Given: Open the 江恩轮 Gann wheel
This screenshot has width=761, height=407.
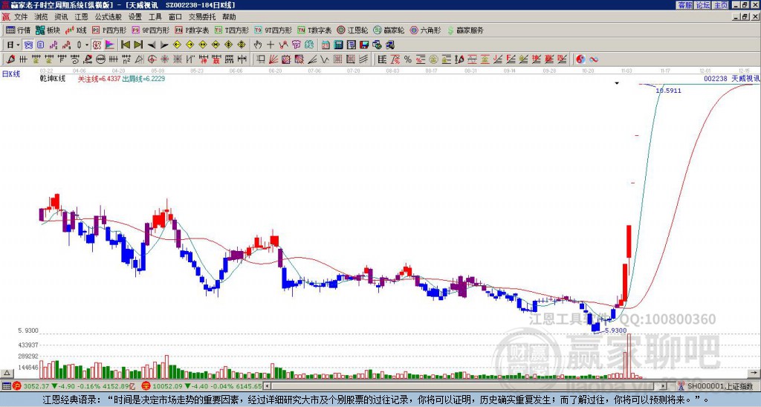Looking at the screenshot, I should pos(352,30).
